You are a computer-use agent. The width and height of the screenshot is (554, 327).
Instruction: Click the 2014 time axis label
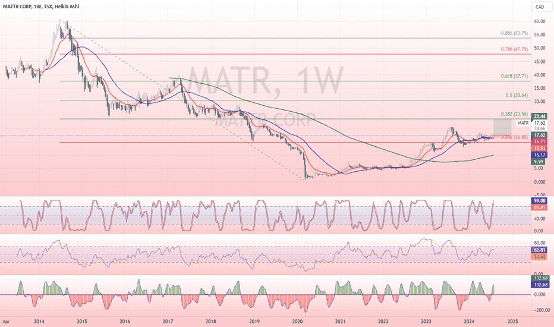point(39,321)
